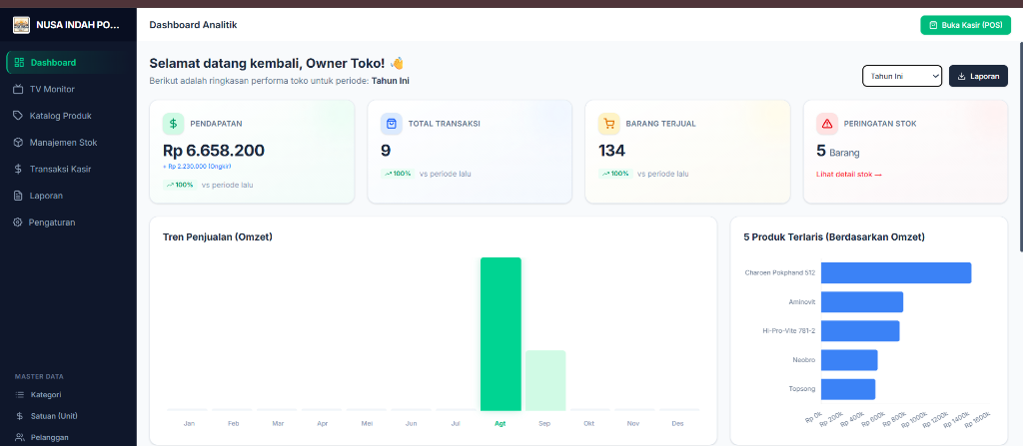This screenshot has height=446, width=1023.
Task: Click the download icon on Laporan button
Action: click(x=962, y=76)
